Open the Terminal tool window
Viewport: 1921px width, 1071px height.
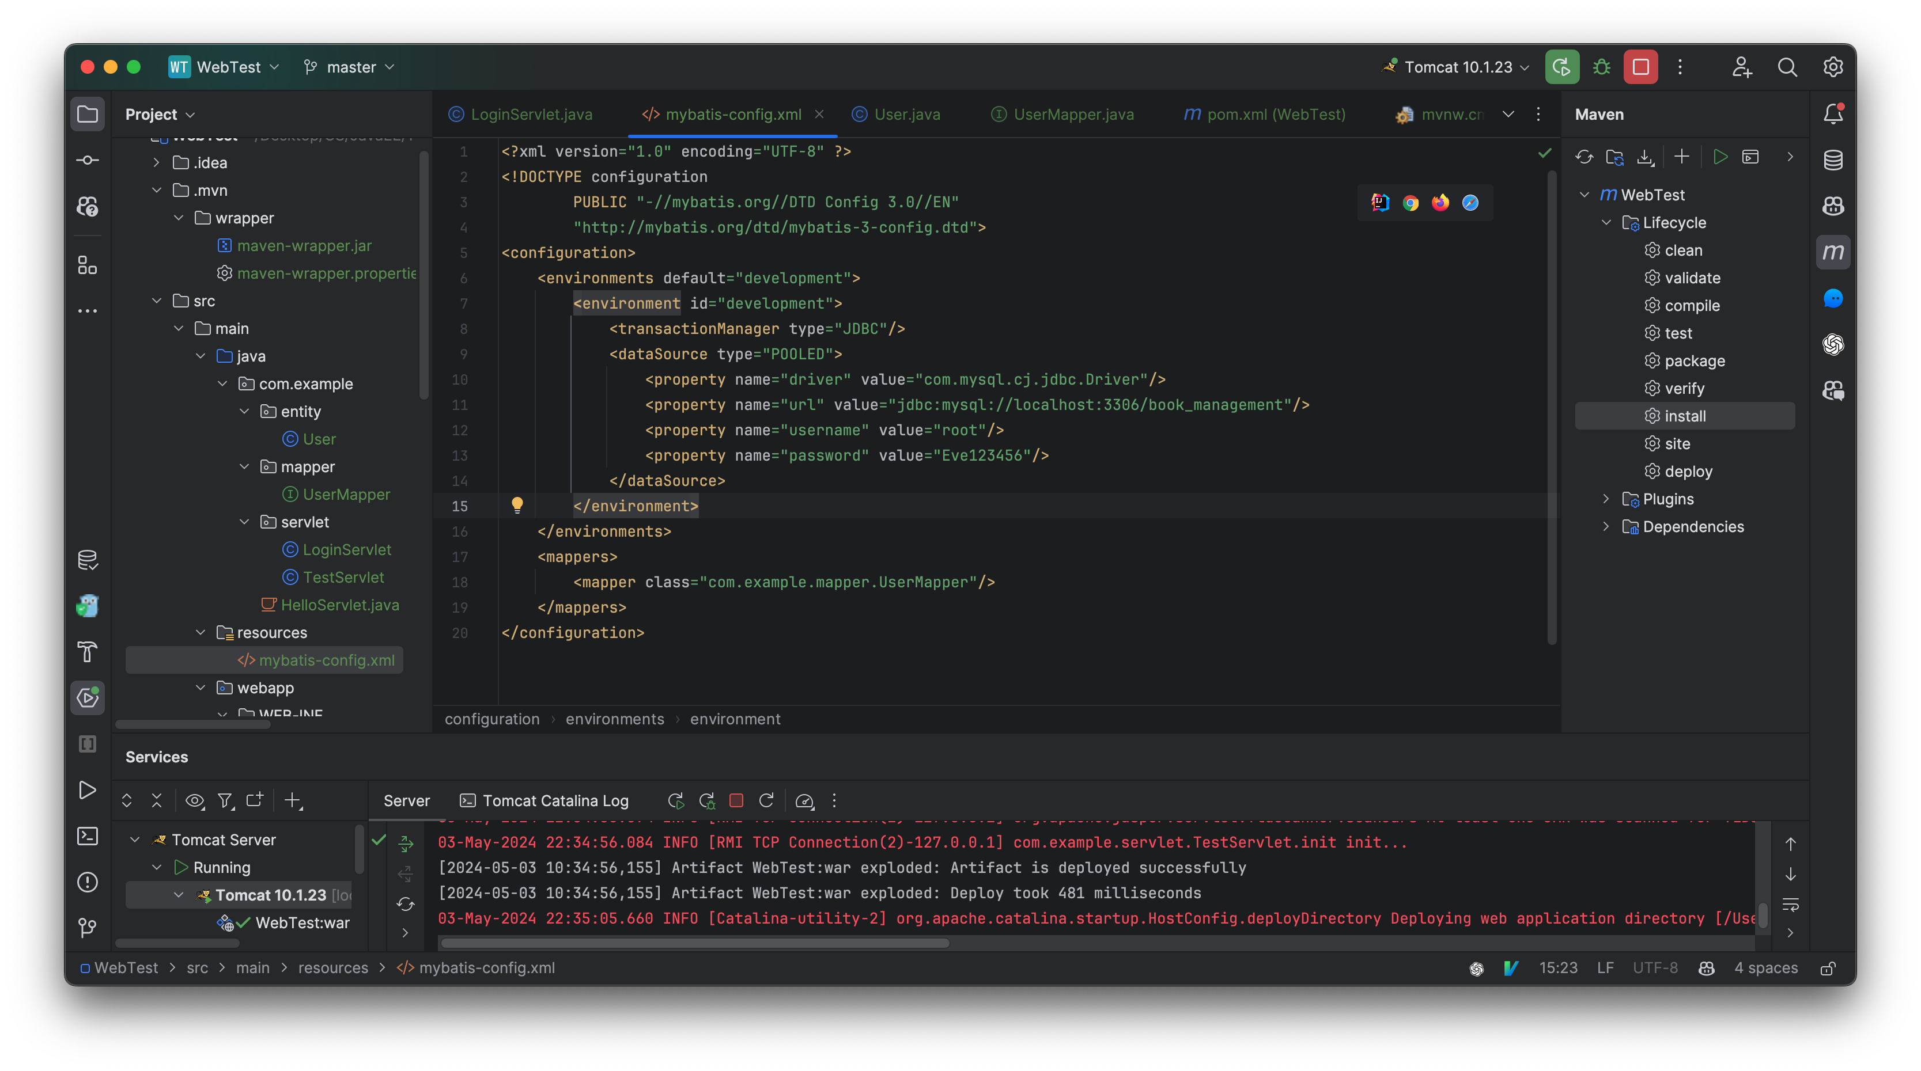pyautogui.click(x=87, y=836)
